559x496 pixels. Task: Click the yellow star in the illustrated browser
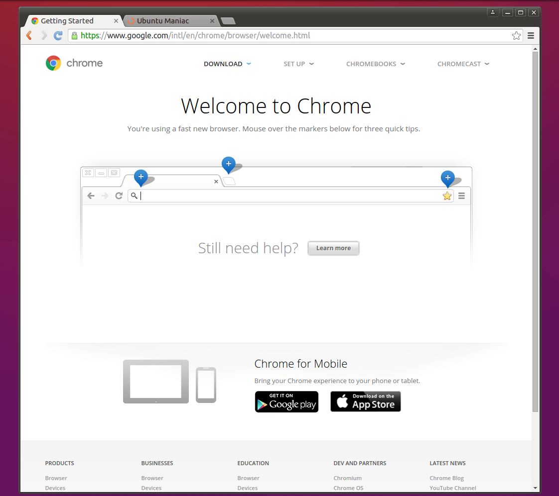(x=447, y=196)
